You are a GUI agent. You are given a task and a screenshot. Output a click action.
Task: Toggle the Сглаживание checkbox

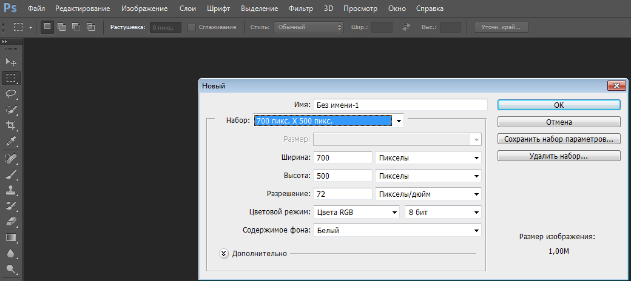pyautogui.click(x=192, y=27)
